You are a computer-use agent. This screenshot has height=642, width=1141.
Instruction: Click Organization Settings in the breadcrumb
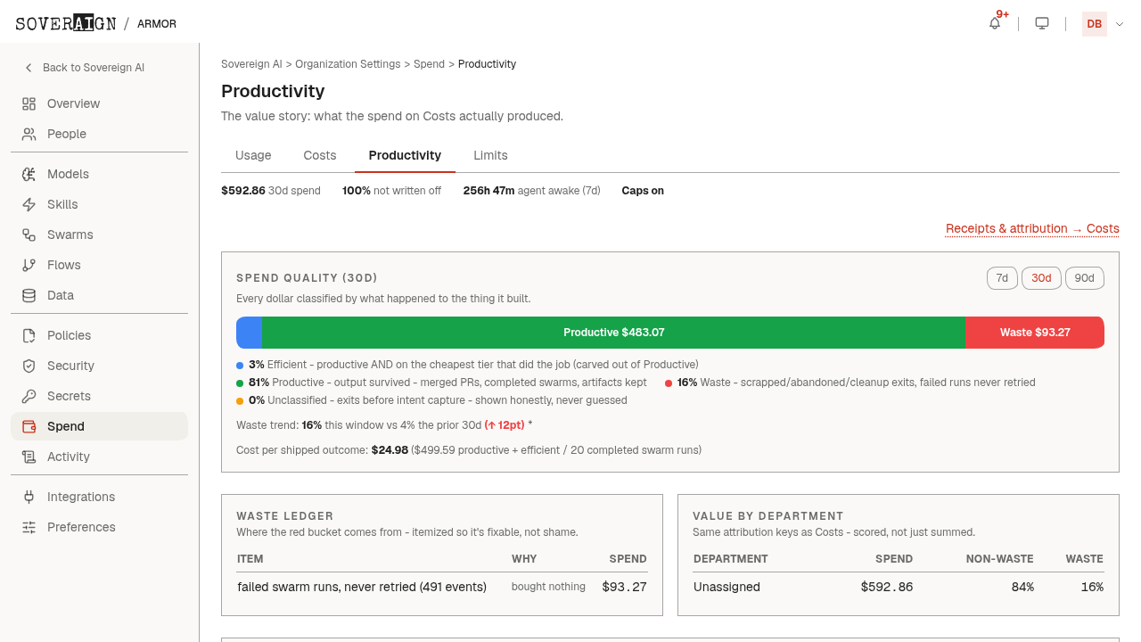point(348,64)
